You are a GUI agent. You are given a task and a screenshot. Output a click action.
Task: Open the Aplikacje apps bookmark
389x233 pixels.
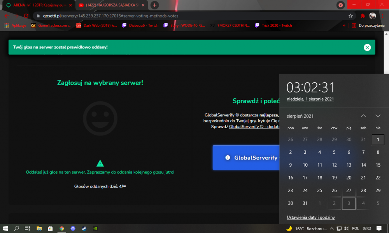click(x=16, y=26)
